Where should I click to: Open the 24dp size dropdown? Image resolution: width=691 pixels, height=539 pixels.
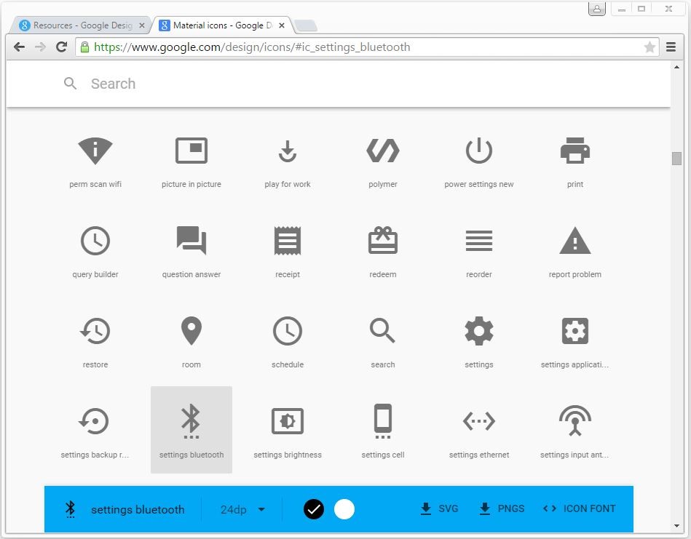point(240,509)
